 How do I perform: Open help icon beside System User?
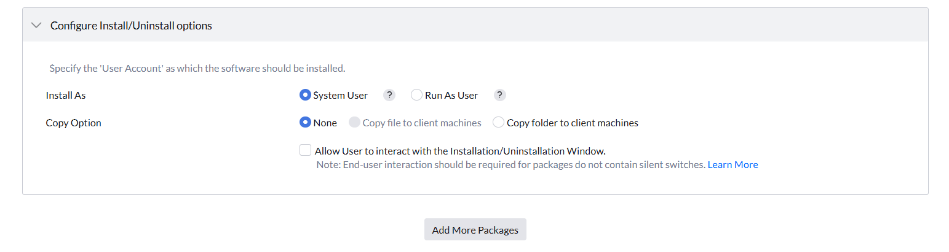389,95
